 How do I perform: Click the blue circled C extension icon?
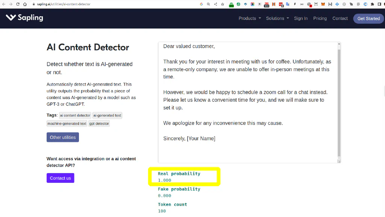tap(365, 4)
